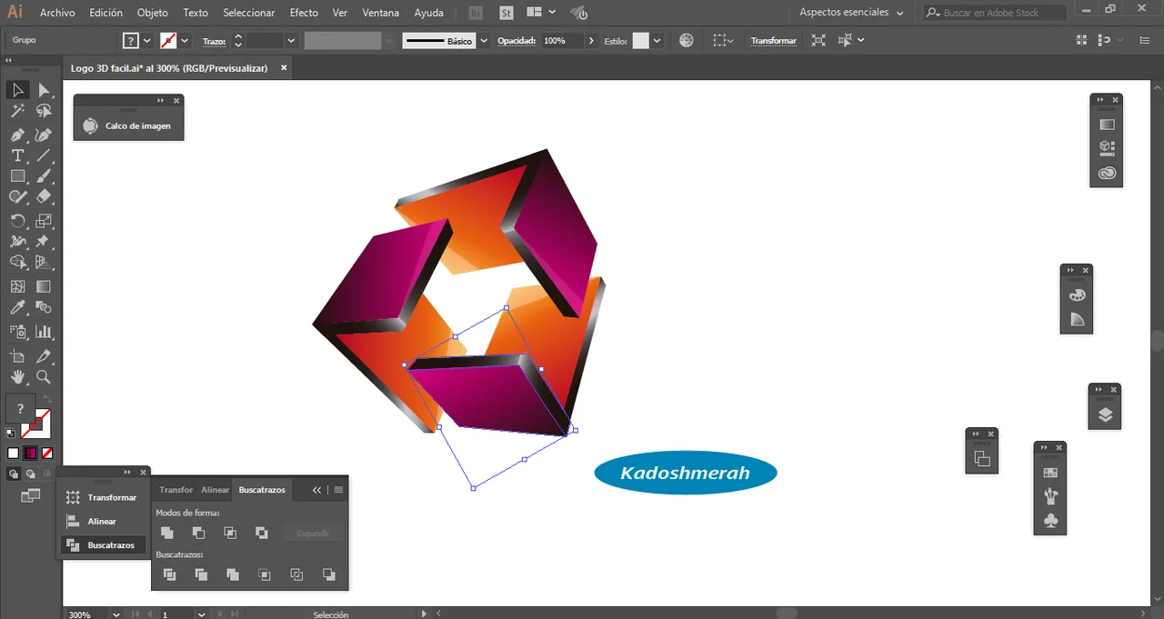Switch to Draw Normal mode
Screen dimensions: 1164x619
pos(14,474)
